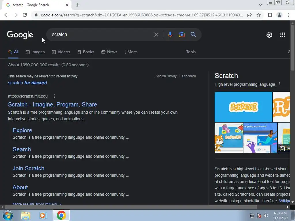
Task: Switch to the News tab
Action: [x=109, y=52]
